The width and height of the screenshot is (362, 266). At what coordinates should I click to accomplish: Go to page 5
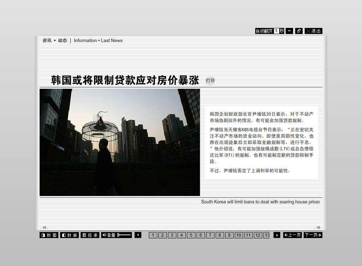(191, 235)
